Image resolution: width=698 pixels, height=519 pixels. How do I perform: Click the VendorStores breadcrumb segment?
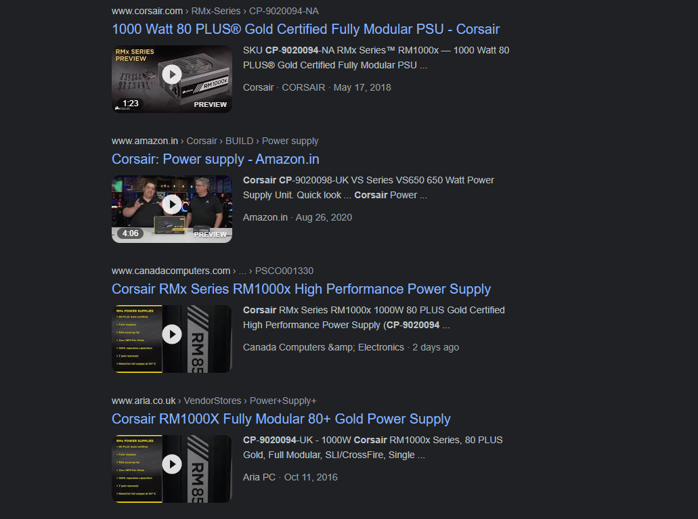213,401
